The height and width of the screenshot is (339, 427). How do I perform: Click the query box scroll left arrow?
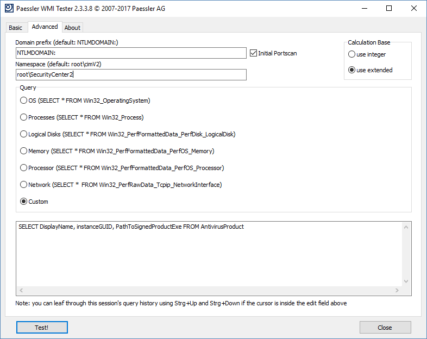[21, 291]
